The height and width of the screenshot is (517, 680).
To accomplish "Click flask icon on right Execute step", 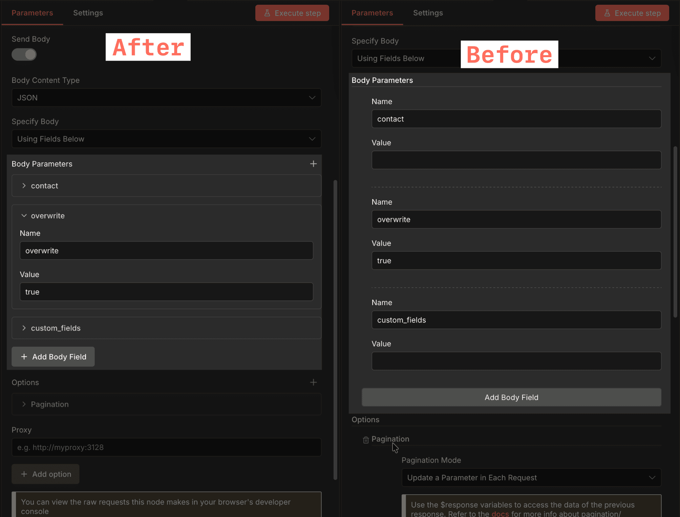I will coord(607,13).
